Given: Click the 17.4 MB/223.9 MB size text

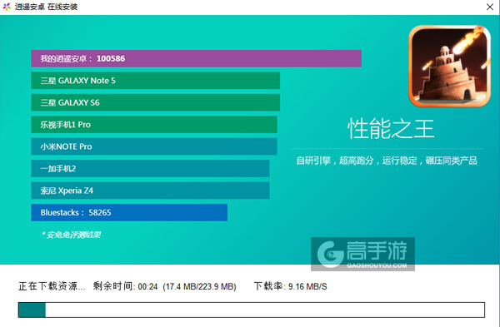Looking at the screenshot, I should (200, 286).
